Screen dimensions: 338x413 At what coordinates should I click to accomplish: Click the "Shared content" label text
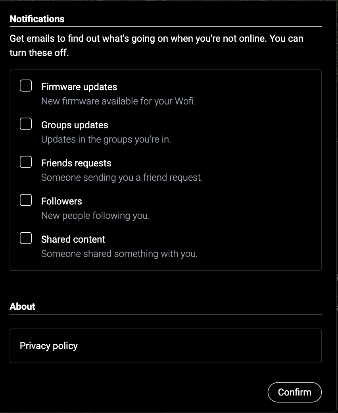click(73, 239)
